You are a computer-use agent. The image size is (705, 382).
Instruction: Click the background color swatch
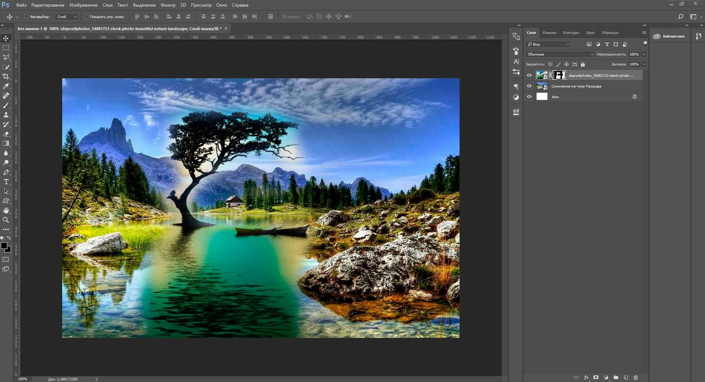click(x=8, y=249)
